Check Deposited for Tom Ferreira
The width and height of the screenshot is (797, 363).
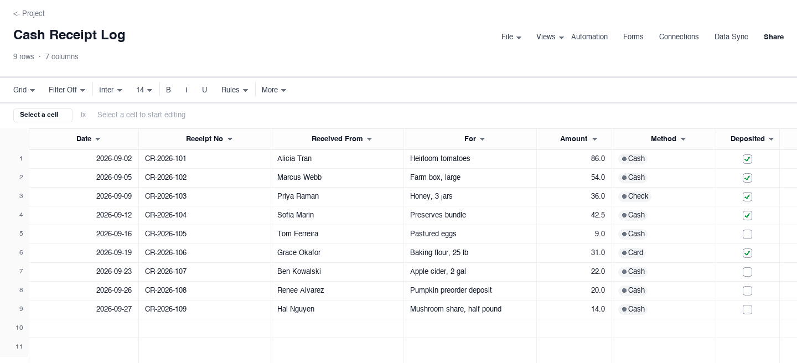(x=747, y=234)
